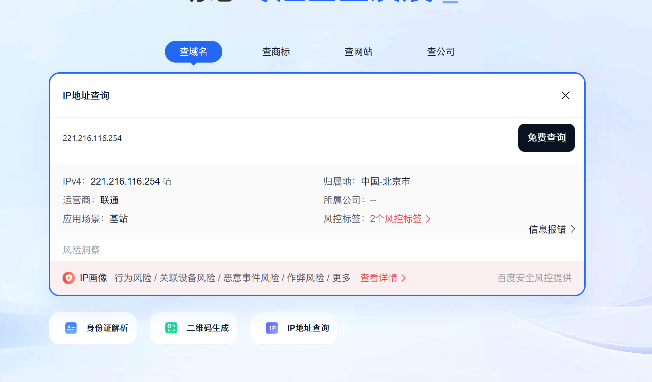Viewport: 652px width, 382px height.
Task: Click the 运营商 value 联通
Action: [x=109, y=200]
